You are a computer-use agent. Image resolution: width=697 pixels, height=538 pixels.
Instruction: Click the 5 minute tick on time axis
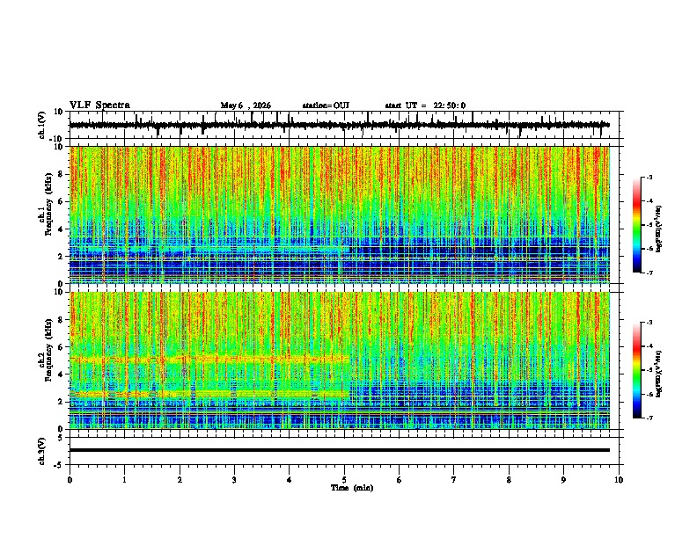click(344, 480)
